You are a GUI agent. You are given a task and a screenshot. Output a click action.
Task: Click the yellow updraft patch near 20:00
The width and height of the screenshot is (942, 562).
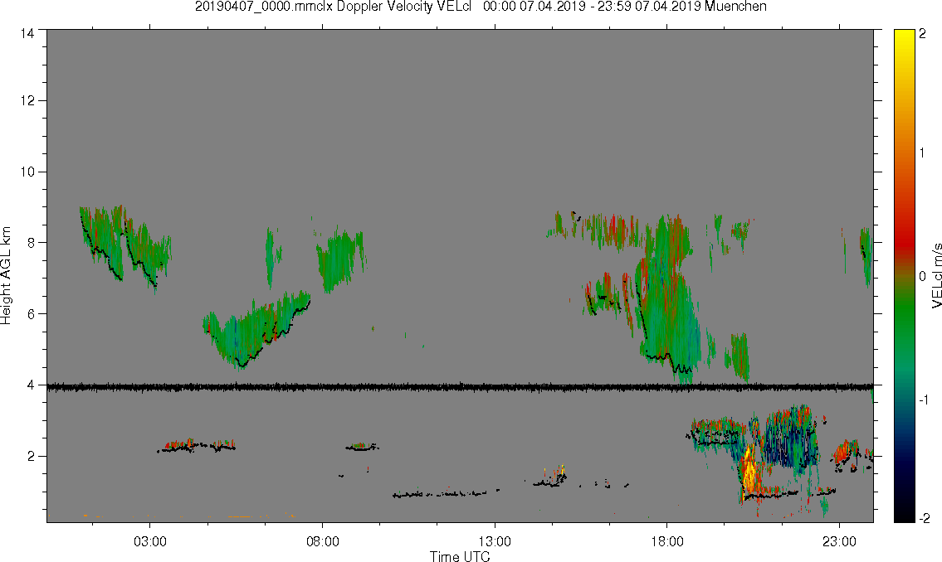tap(749, 472)
